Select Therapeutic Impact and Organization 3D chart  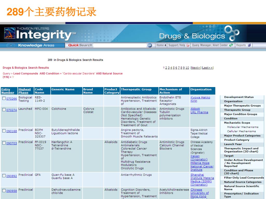coord(241,150)
